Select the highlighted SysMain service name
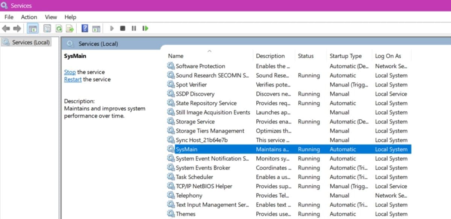 click(187, 149)
